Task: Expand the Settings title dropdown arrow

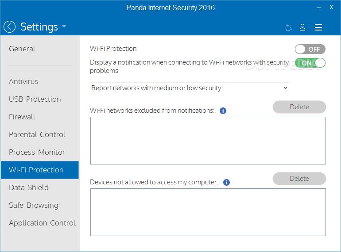Action: 64,26
